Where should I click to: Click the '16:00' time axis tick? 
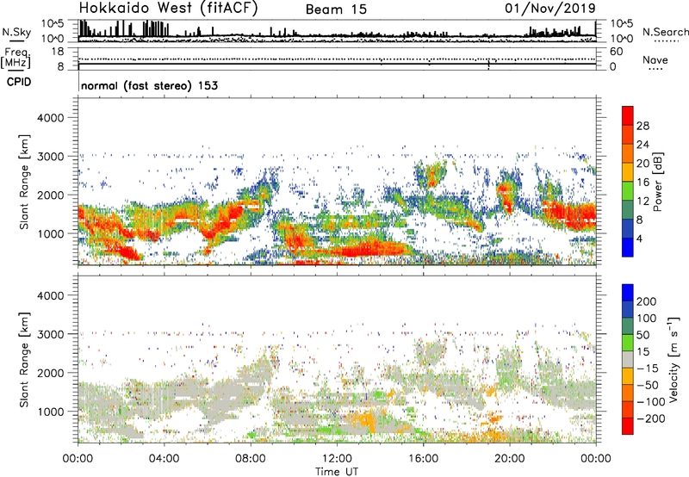point(423,459)
